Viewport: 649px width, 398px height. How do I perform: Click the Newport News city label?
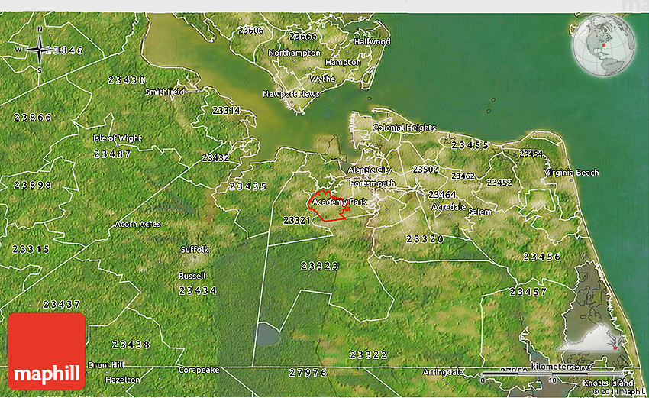291,95
